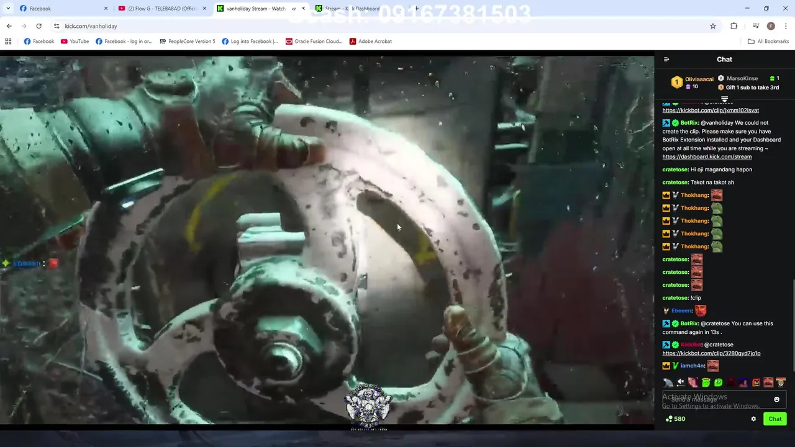795x447 pixels.
Task: Reload the current page
Action: point(39,26)
